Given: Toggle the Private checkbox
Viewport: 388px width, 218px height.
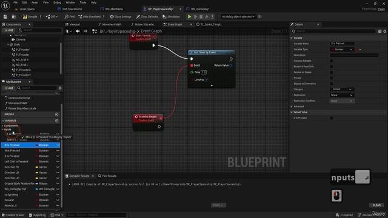Looking at the screenshot, I should pos(332,78).
